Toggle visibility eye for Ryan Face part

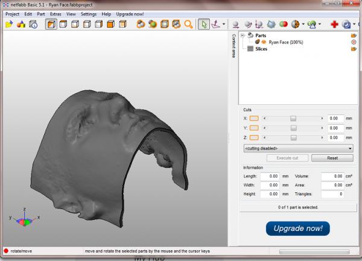(x=264, y=42)
